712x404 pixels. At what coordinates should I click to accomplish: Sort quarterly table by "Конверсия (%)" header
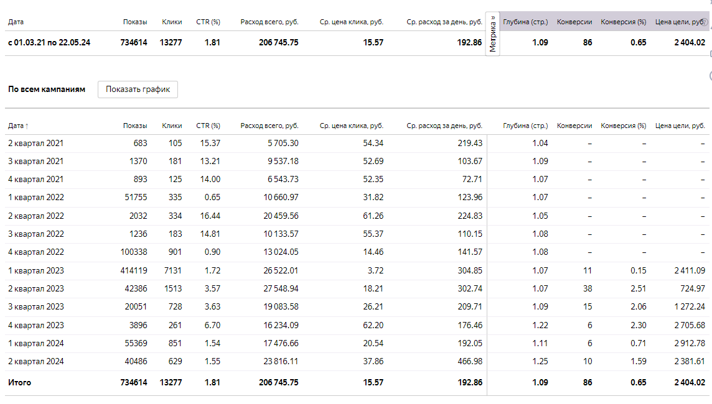[623, 126]
